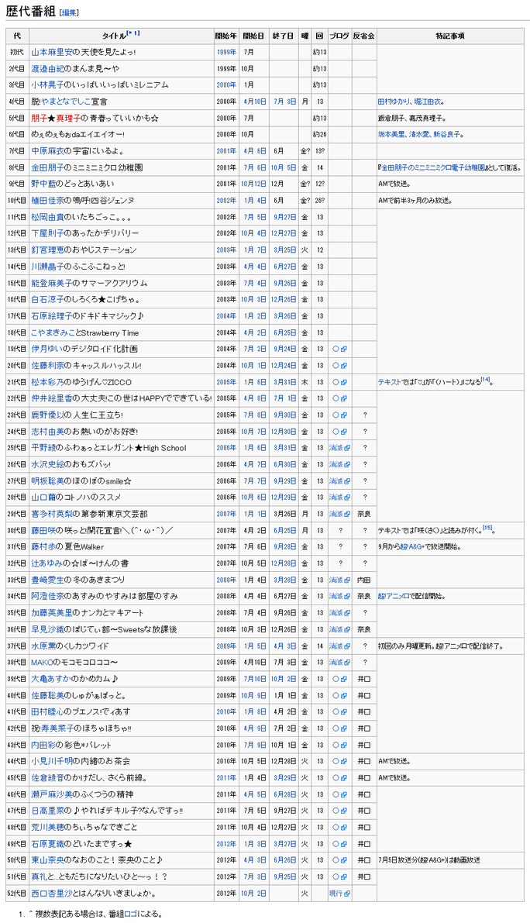
Task: Open blog external-link icon in 佐藤聡美 row
Action: [343, 695]
